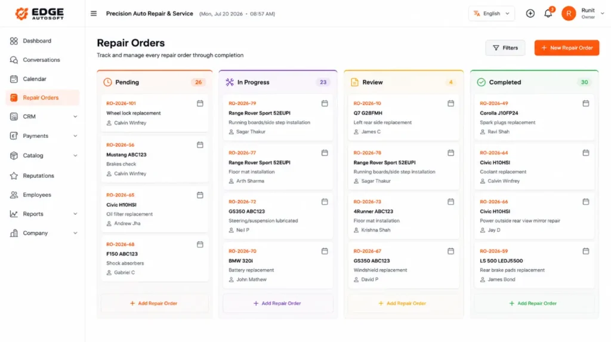This screenshot has height=342, width=611.
Task: Open calendar icon on RO-2026-72 card
Action: click(325, 202)
